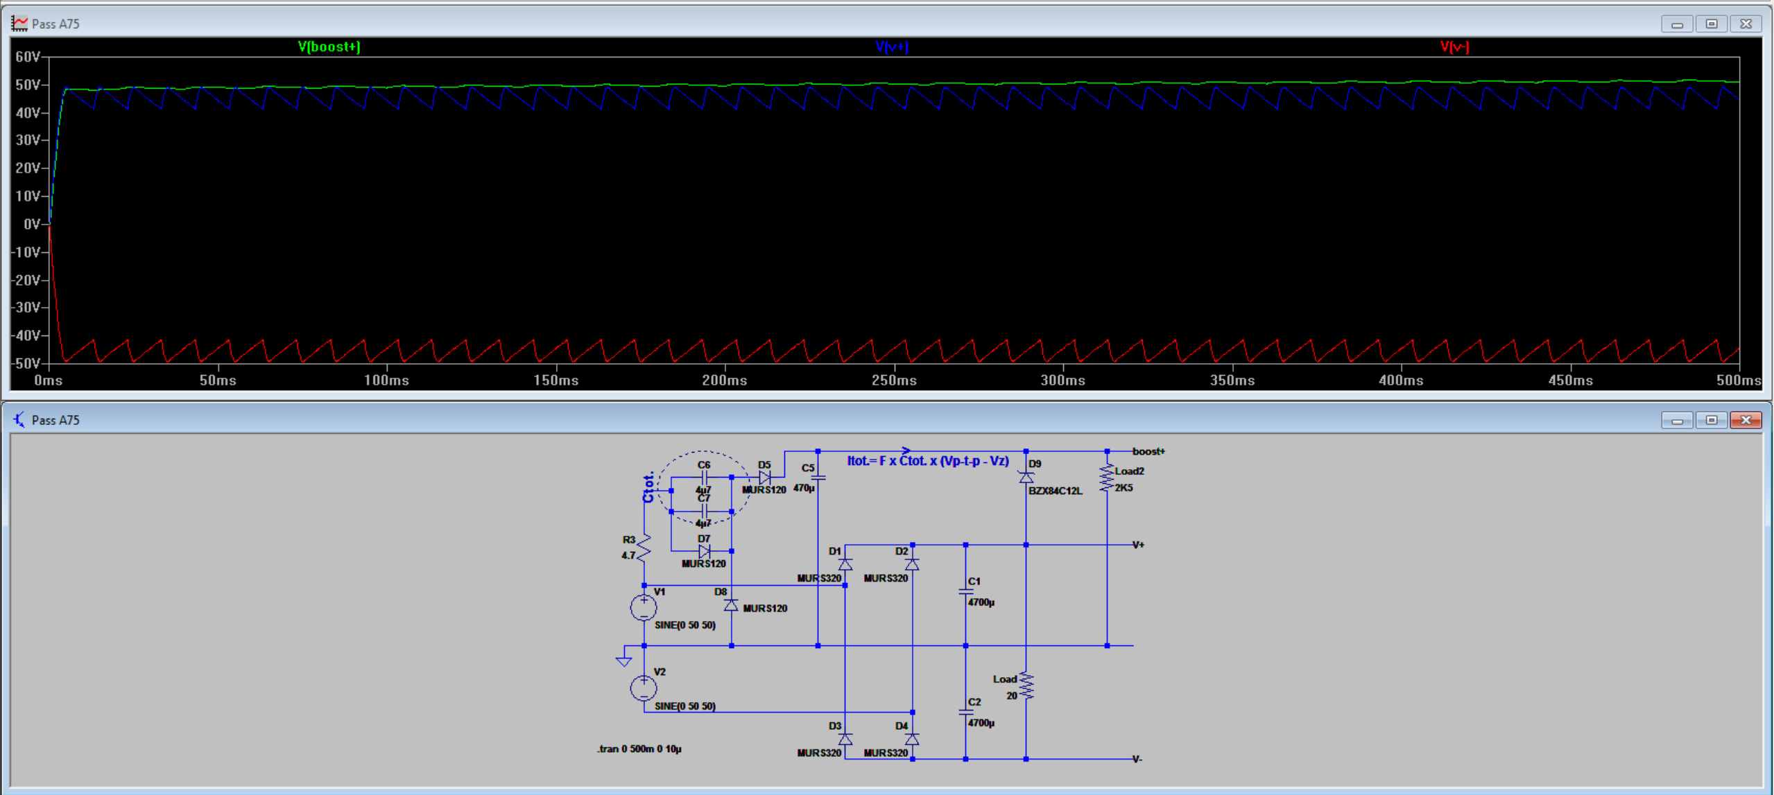Click the D4 rectifier diode symbol
The width and height of the screenshot is (1774, 795).
point(912,739)
